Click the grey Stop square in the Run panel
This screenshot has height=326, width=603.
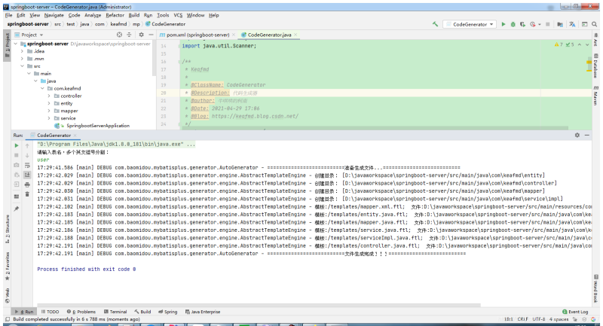click(16, 155)
